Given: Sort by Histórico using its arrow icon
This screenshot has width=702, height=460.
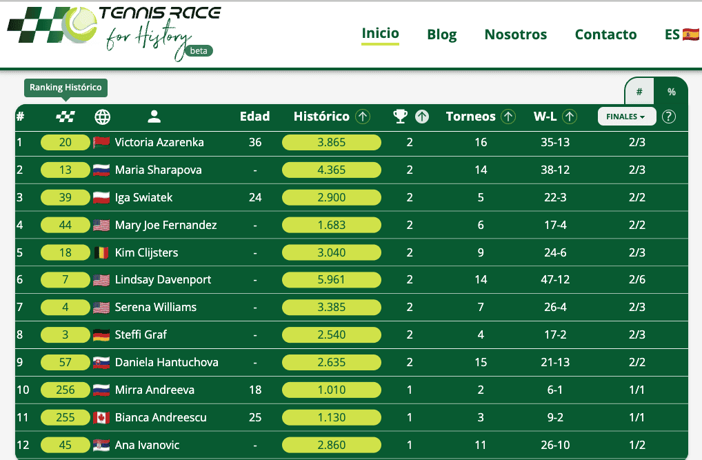Looking at the screenshot, I should click(x=363, y=117).
